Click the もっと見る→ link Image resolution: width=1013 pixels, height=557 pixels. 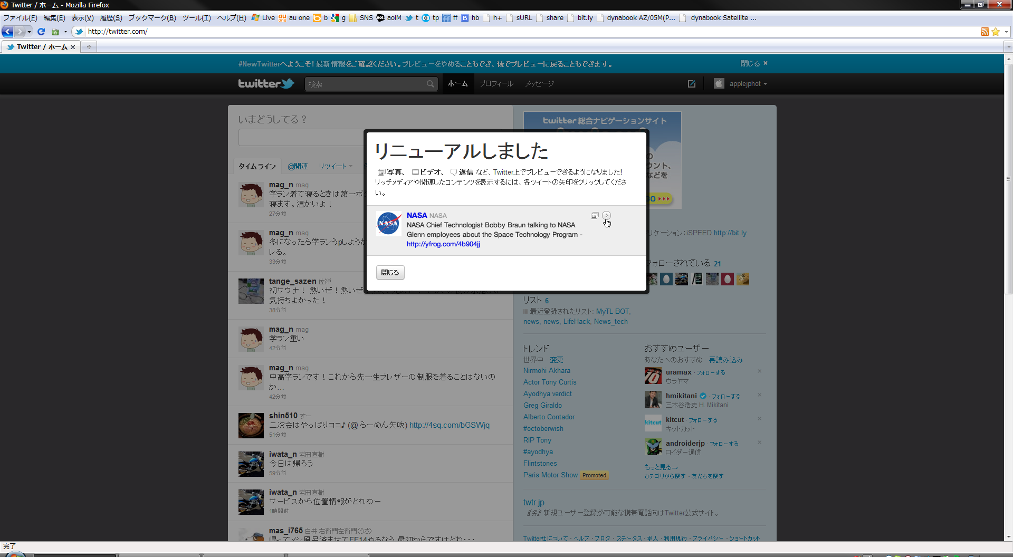661,467
